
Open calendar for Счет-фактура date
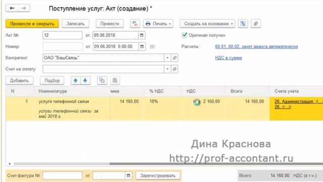click(128, 175)
